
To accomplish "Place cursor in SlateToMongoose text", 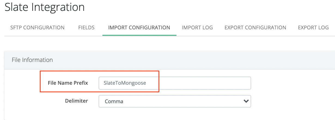I will [x=125, y=83].
